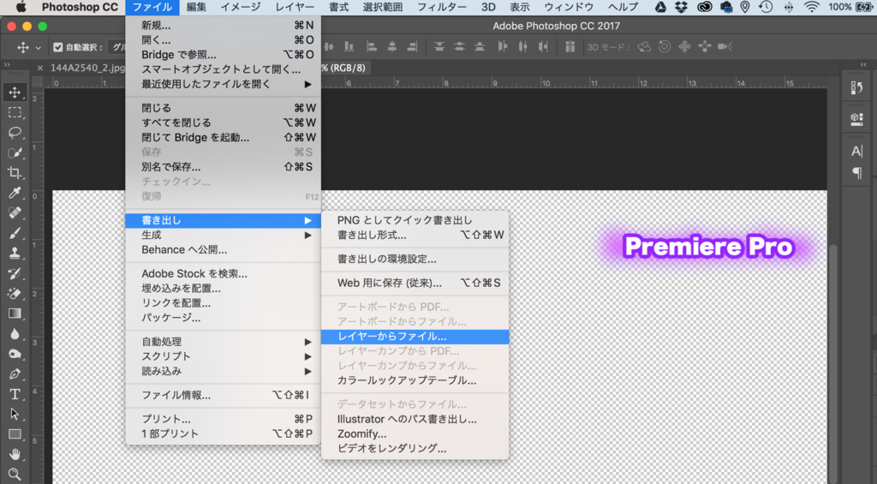Select the Hand tool
877x484 pixels.
click(x=15, y=454)
